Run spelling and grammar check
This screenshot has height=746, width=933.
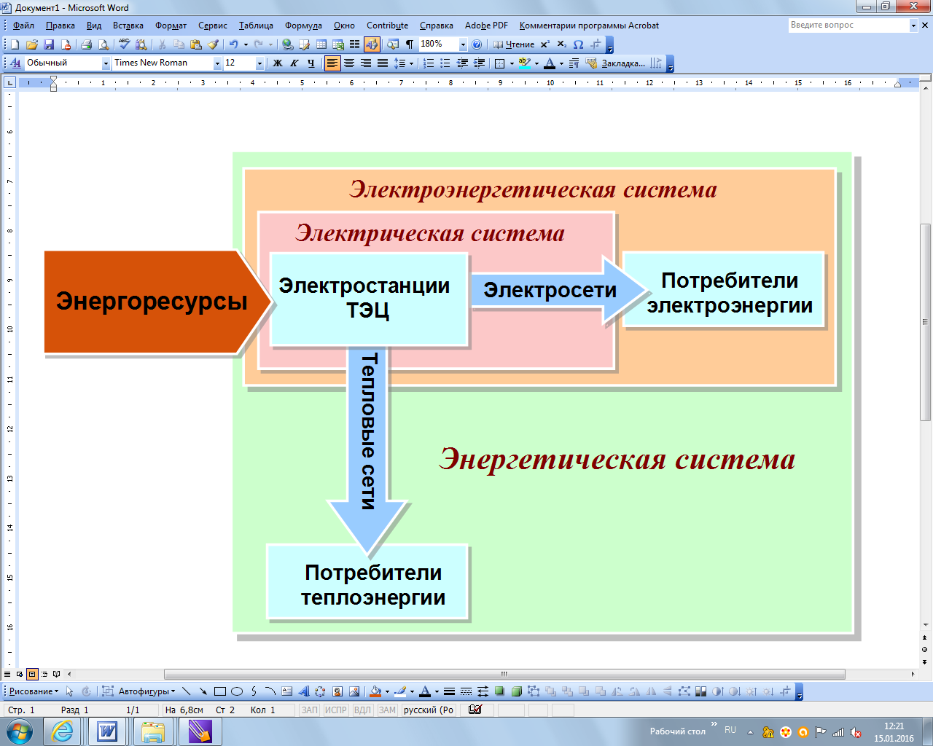124,44
